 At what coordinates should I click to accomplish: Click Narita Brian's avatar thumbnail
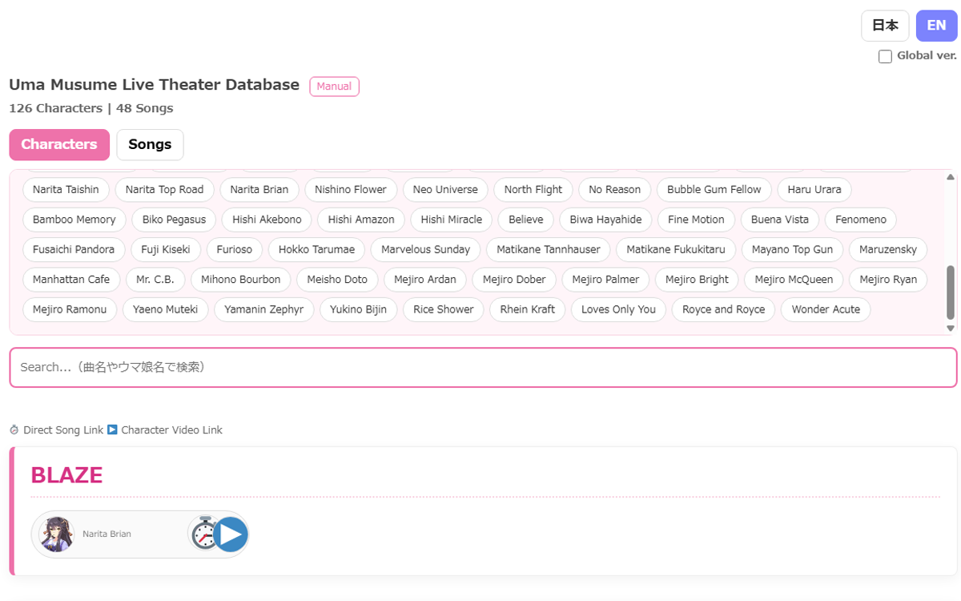tap(57, 534)
